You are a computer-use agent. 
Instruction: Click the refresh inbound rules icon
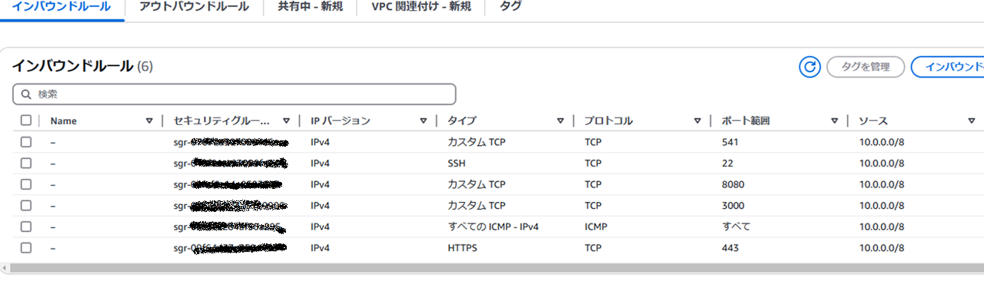pyautogui.click(x=809, y=67)
